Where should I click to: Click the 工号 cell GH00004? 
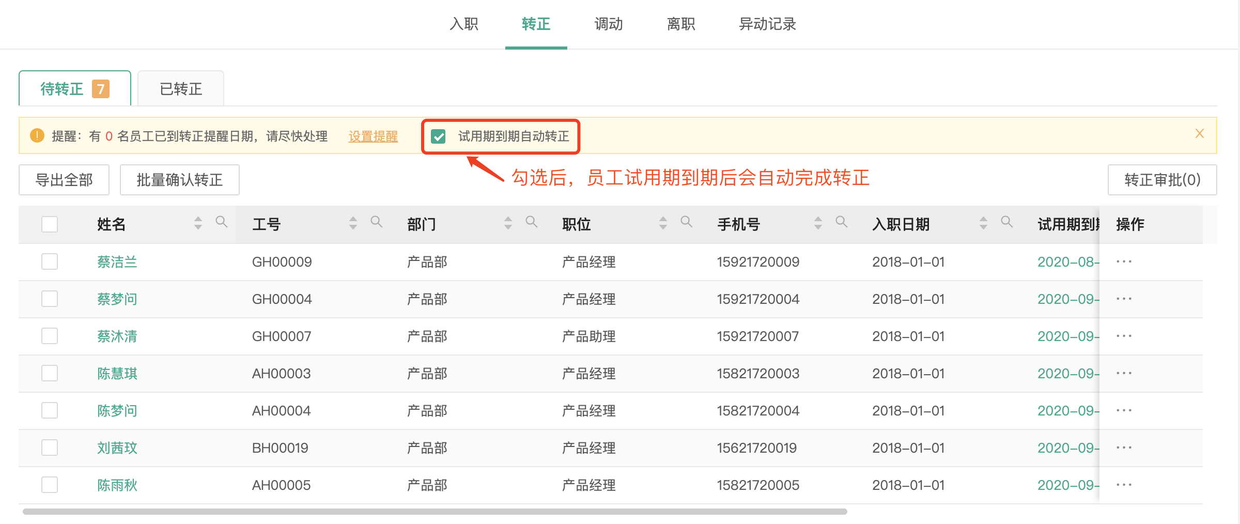click(282, 299)
